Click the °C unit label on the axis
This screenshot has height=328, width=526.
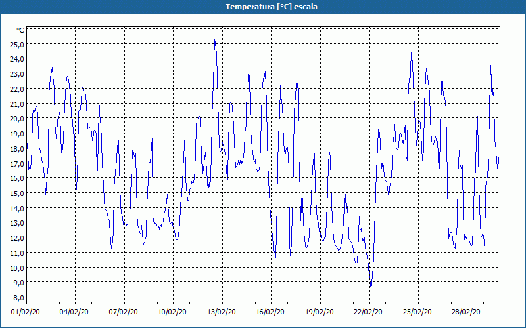(x=20, y=30)
